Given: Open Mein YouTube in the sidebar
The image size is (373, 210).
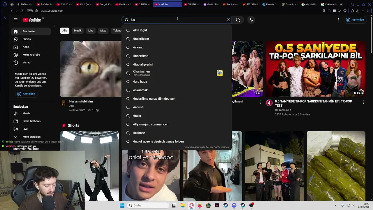Looking at the screenshot, I should 31,55.
